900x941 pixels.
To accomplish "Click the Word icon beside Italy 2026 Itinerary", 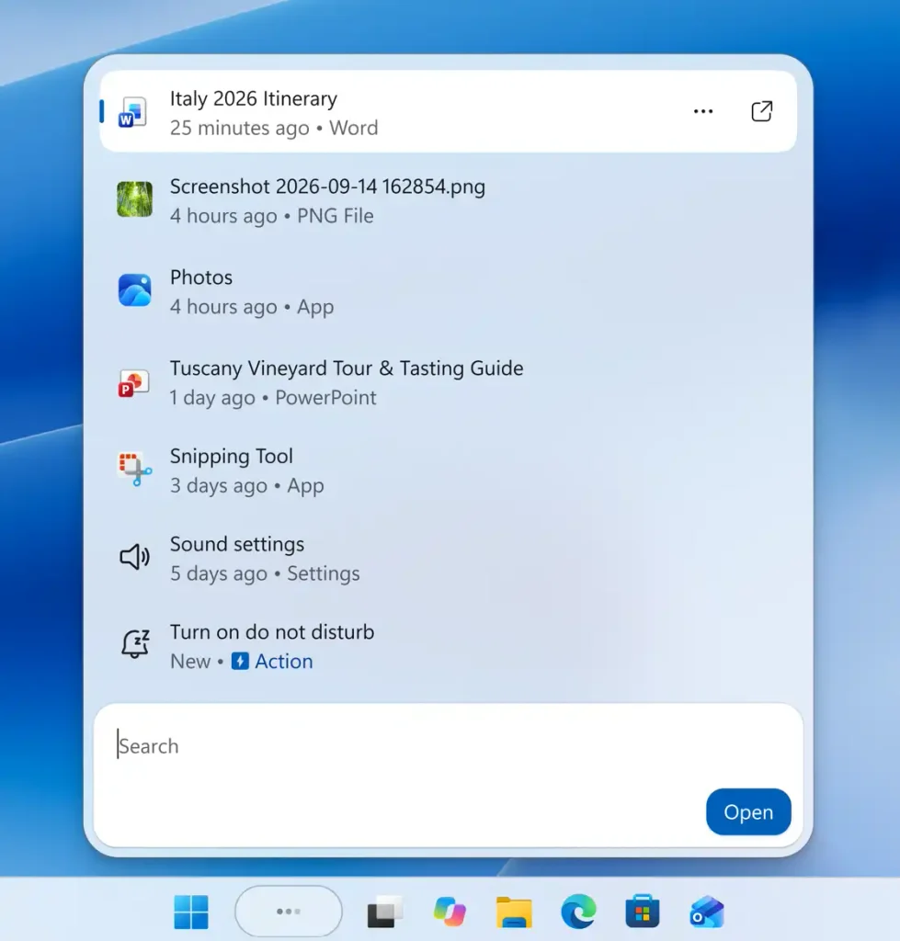I will tap(132, 111).
